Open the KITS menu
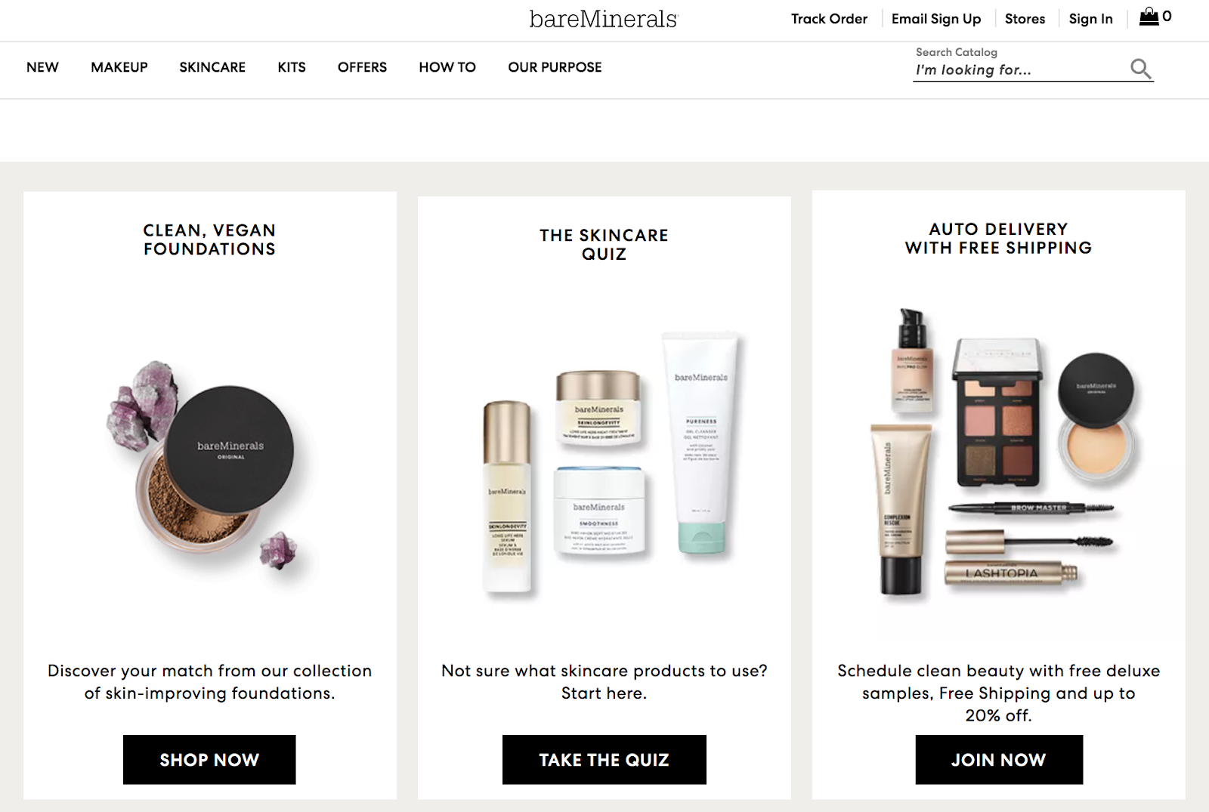The height and width of the screenshot is (812, 1209). pos(292,67)
